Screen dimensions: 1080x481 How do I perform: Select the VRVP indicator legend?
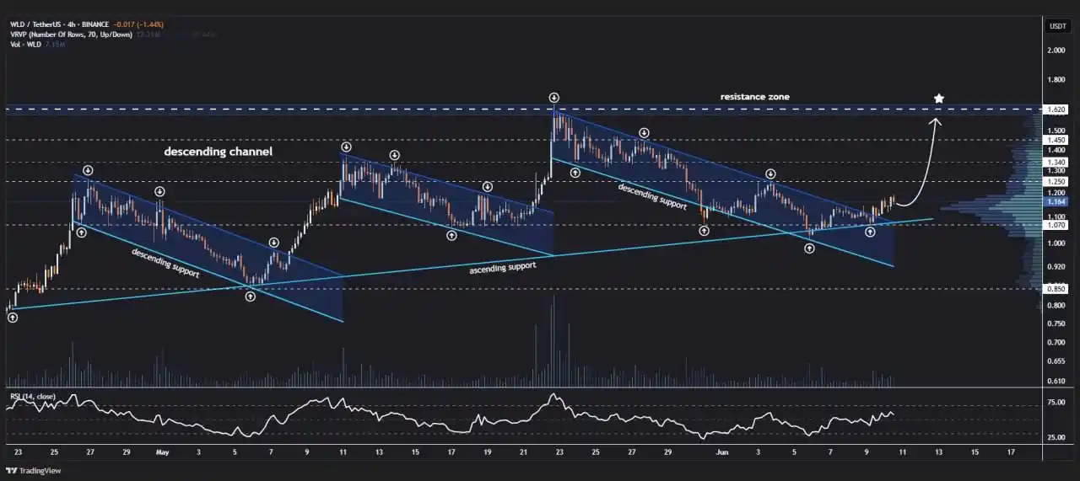coord(72,34)
